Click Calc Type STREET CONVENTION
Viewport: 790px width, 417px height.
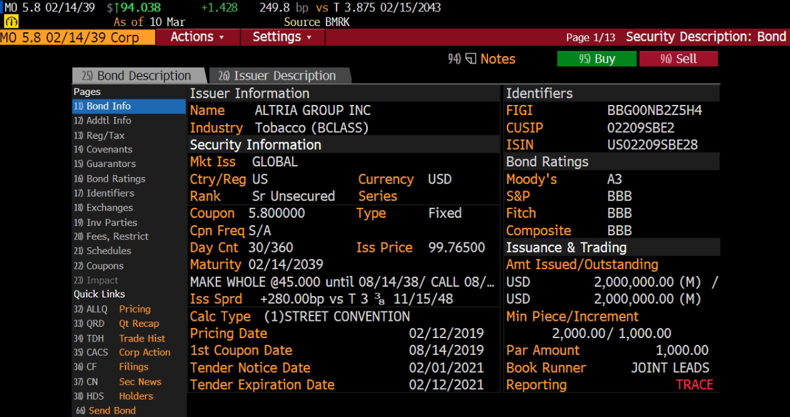pos(337,317)
